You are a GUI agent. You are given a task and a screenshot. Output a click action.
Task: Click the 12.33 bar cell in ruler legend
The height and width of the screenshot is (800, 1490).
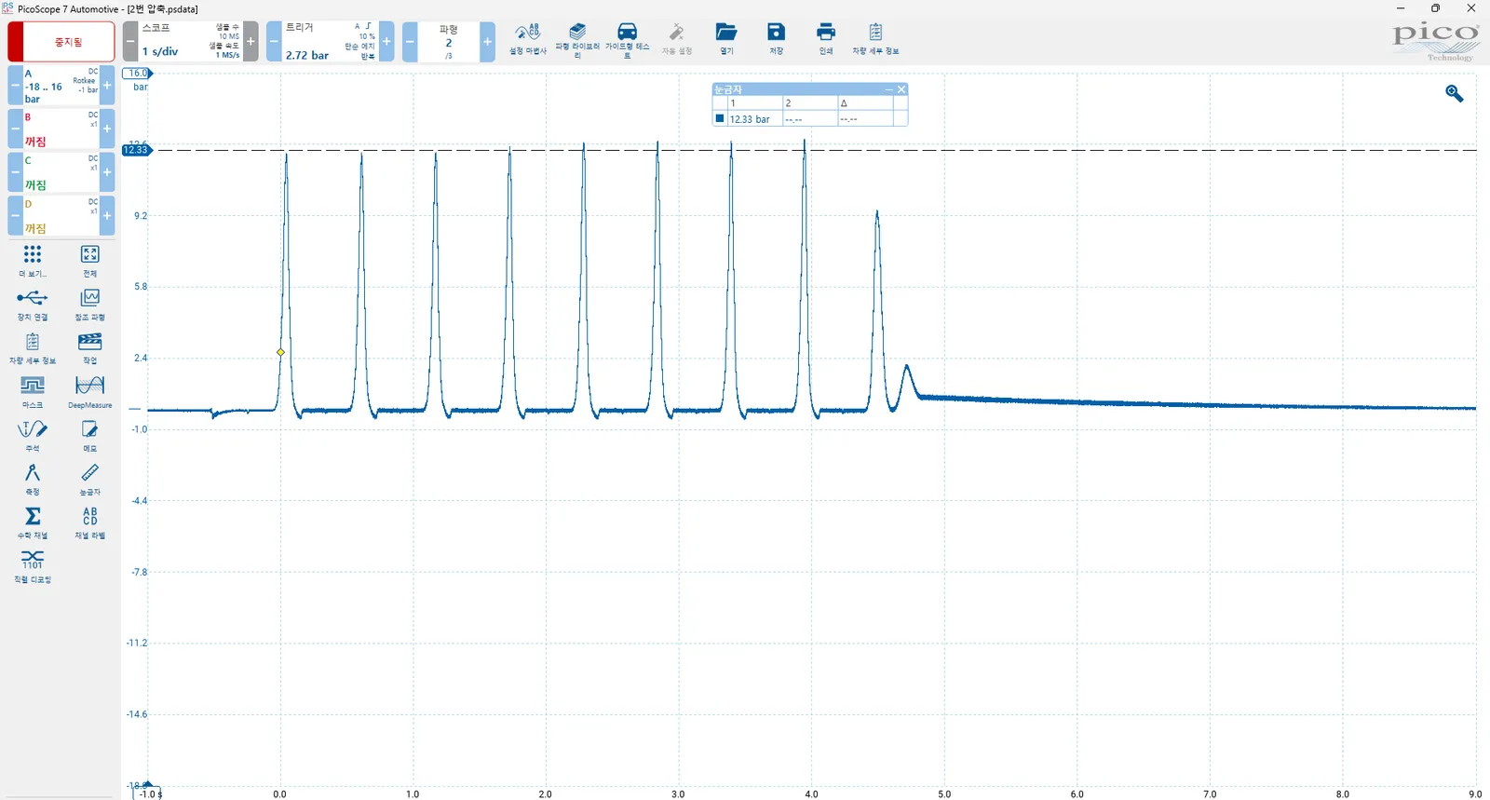[754, 119]
